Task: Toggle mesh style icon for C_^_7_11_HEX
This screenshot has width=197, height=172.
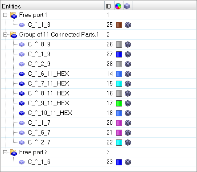Action: [x=128, y=84]
